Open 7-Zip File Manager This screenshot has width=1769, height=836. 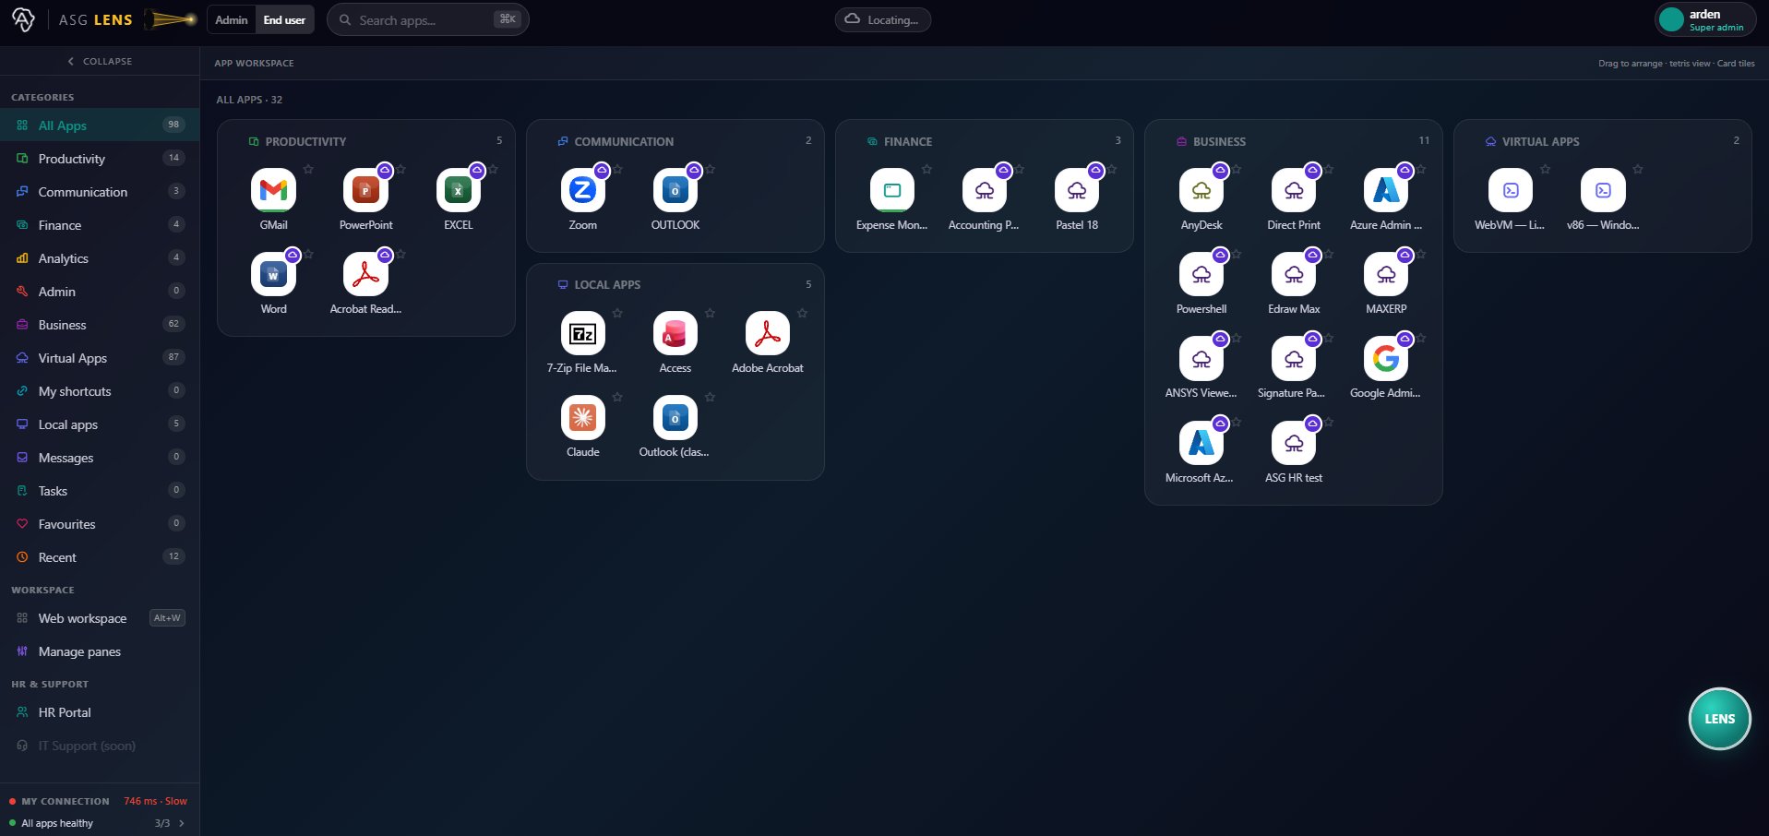click(x=582, y=333)
